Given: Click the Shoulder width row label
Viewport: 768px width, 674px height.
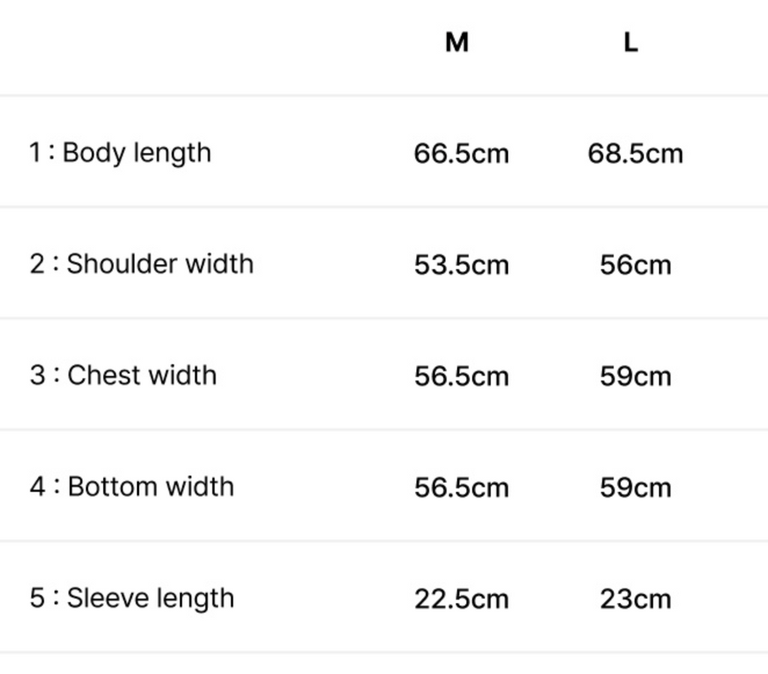Looking at the screenshot, I should point(142,264).
